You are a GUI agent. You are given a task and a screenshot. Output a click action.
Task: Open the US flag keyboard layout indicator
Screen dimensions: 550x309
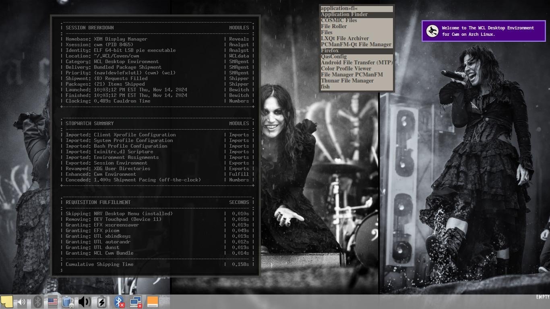pyautogui.click(x=52, y=302)
